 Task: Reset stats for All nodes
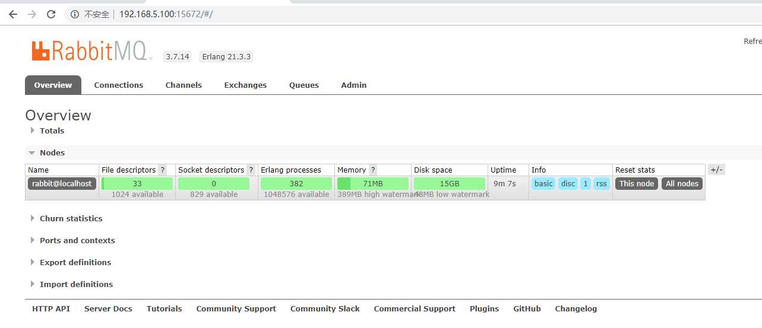pos(682,183)
